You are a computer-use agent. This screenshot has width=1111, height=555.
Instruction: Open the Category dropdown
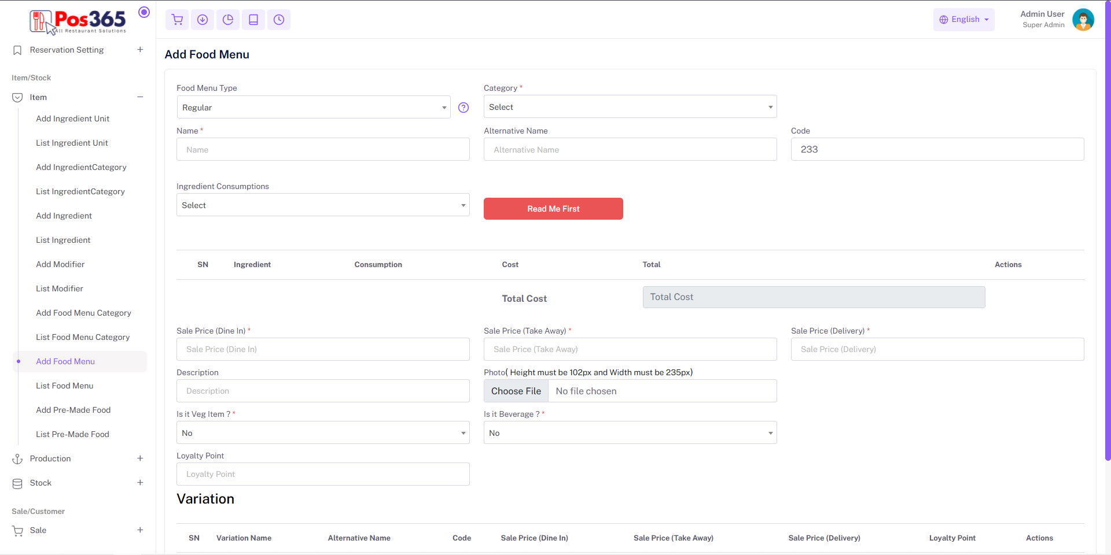coord(630,107)
